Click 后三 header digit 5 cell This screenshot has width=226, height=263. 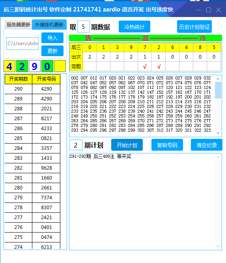(x=214, y=47)
